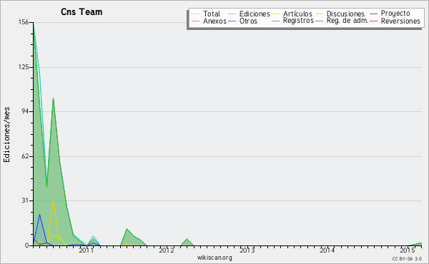Select the Reversiones legend entry
The image size is (429, 264).
(x=400, y=21)
